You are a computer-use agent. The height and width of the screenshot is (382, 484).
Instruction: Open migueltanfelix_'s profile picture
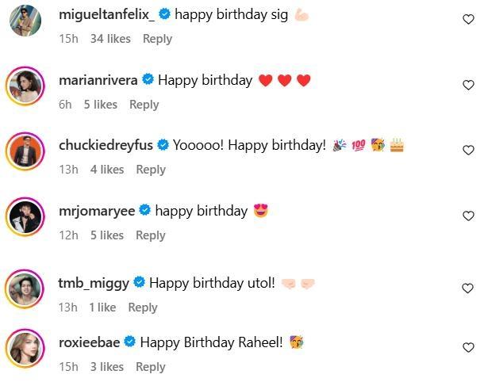25,21
